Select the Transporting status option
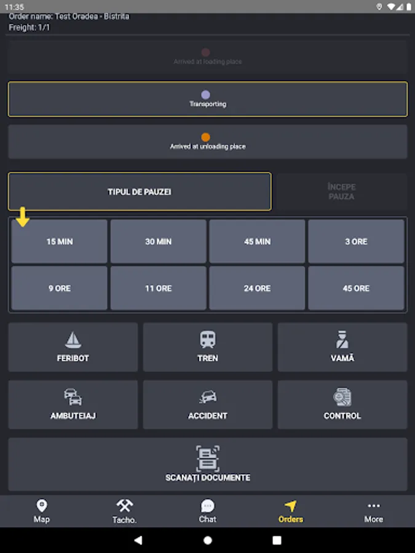Image resolution: width=415 pixels, height=553 pixels. tap(208, 99)
